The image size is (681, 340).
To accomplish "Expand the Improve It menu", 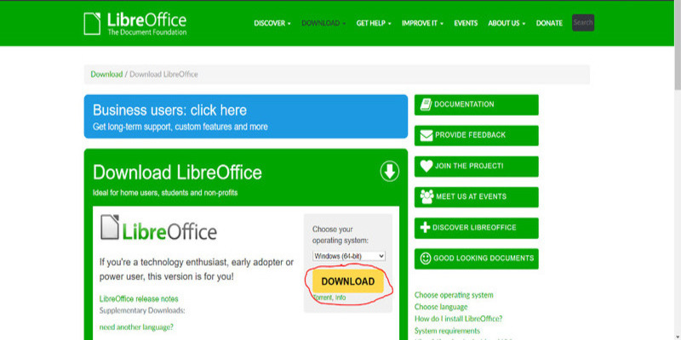I will coord(422,24).
